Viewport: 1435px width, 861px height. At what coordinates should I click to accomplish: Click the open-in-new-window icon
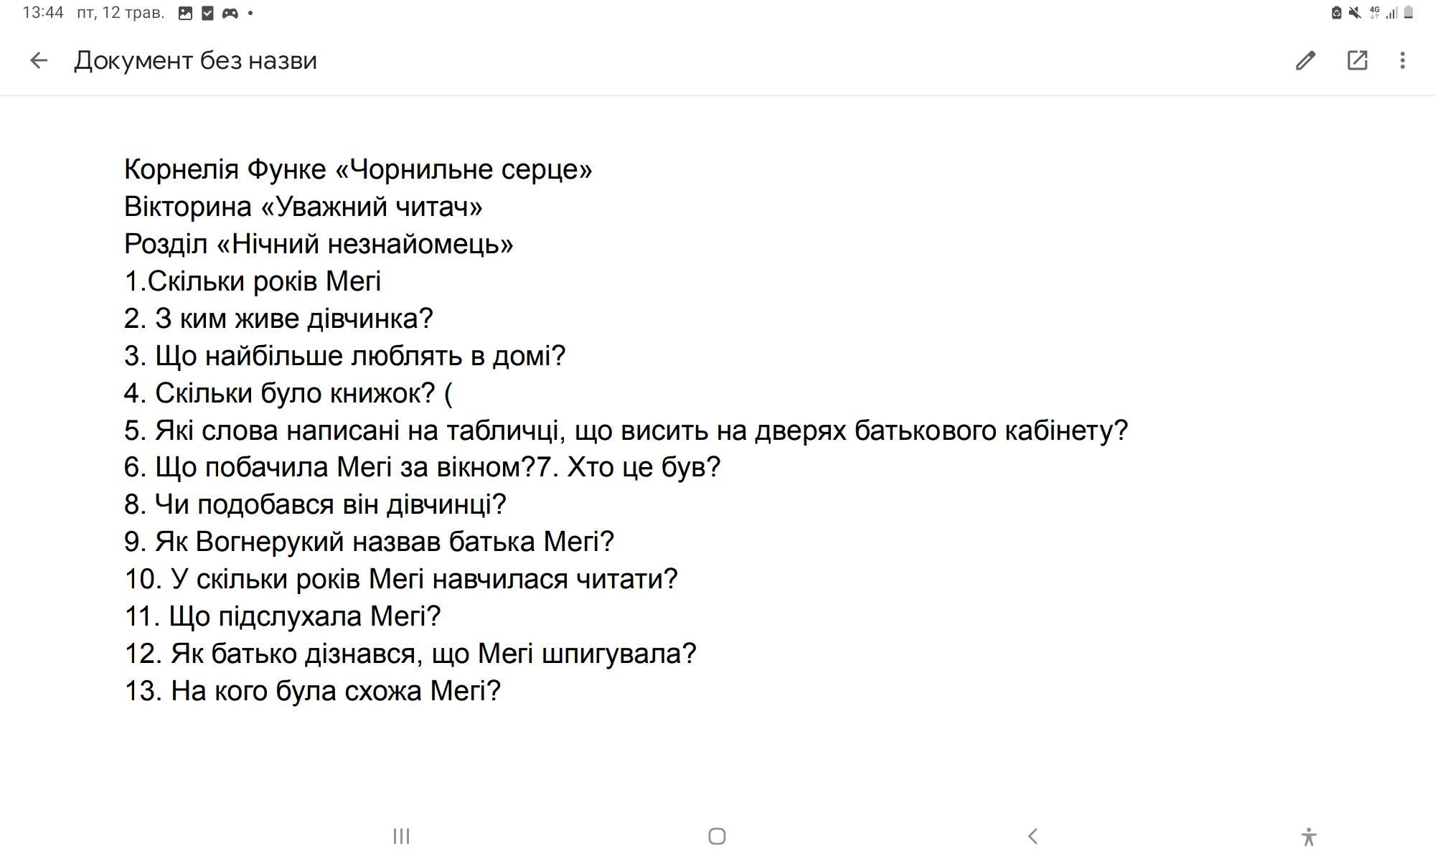coord(1357,60)
